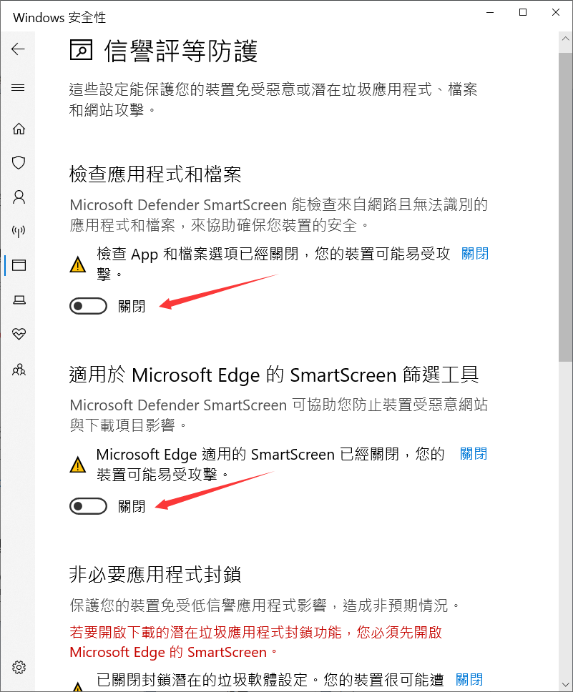Click warning icon beside 檢查 App 和檔案 message
This screenshot has height=692, width=573.
78,265
